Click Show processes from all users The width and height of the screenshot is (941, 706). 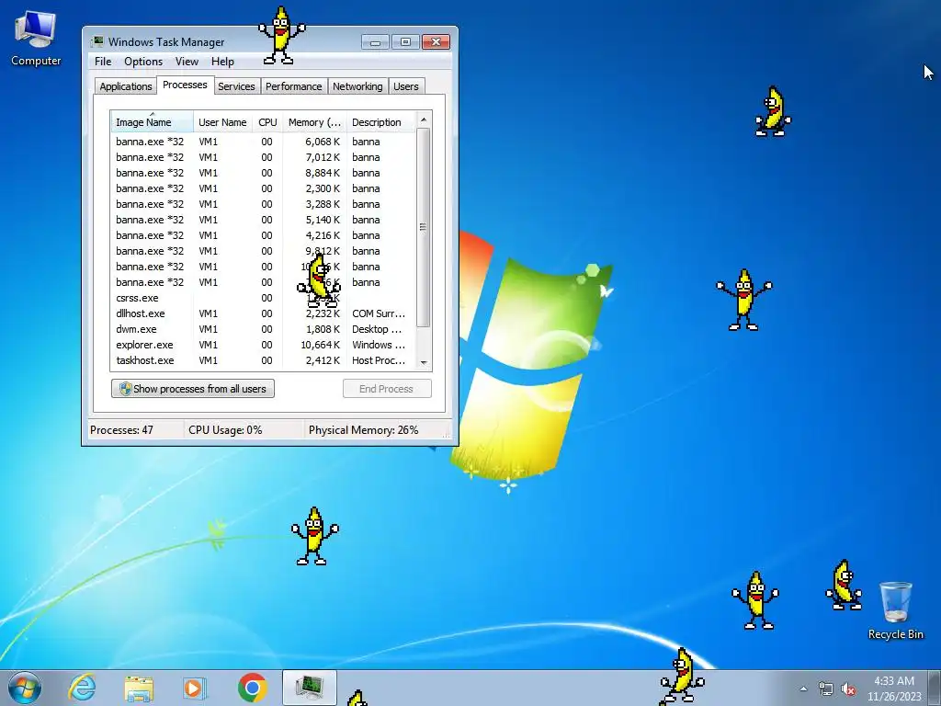pyautogui.click(x=193, y=389)
